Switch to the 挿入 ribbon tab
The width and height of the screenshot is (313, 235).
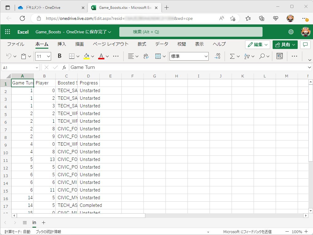[61, 44]
